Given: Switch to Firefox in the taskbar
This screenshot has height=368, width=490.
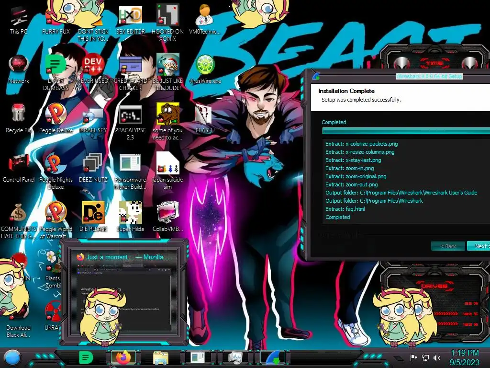Looking at the screenshot, I should tap(123, 357).
